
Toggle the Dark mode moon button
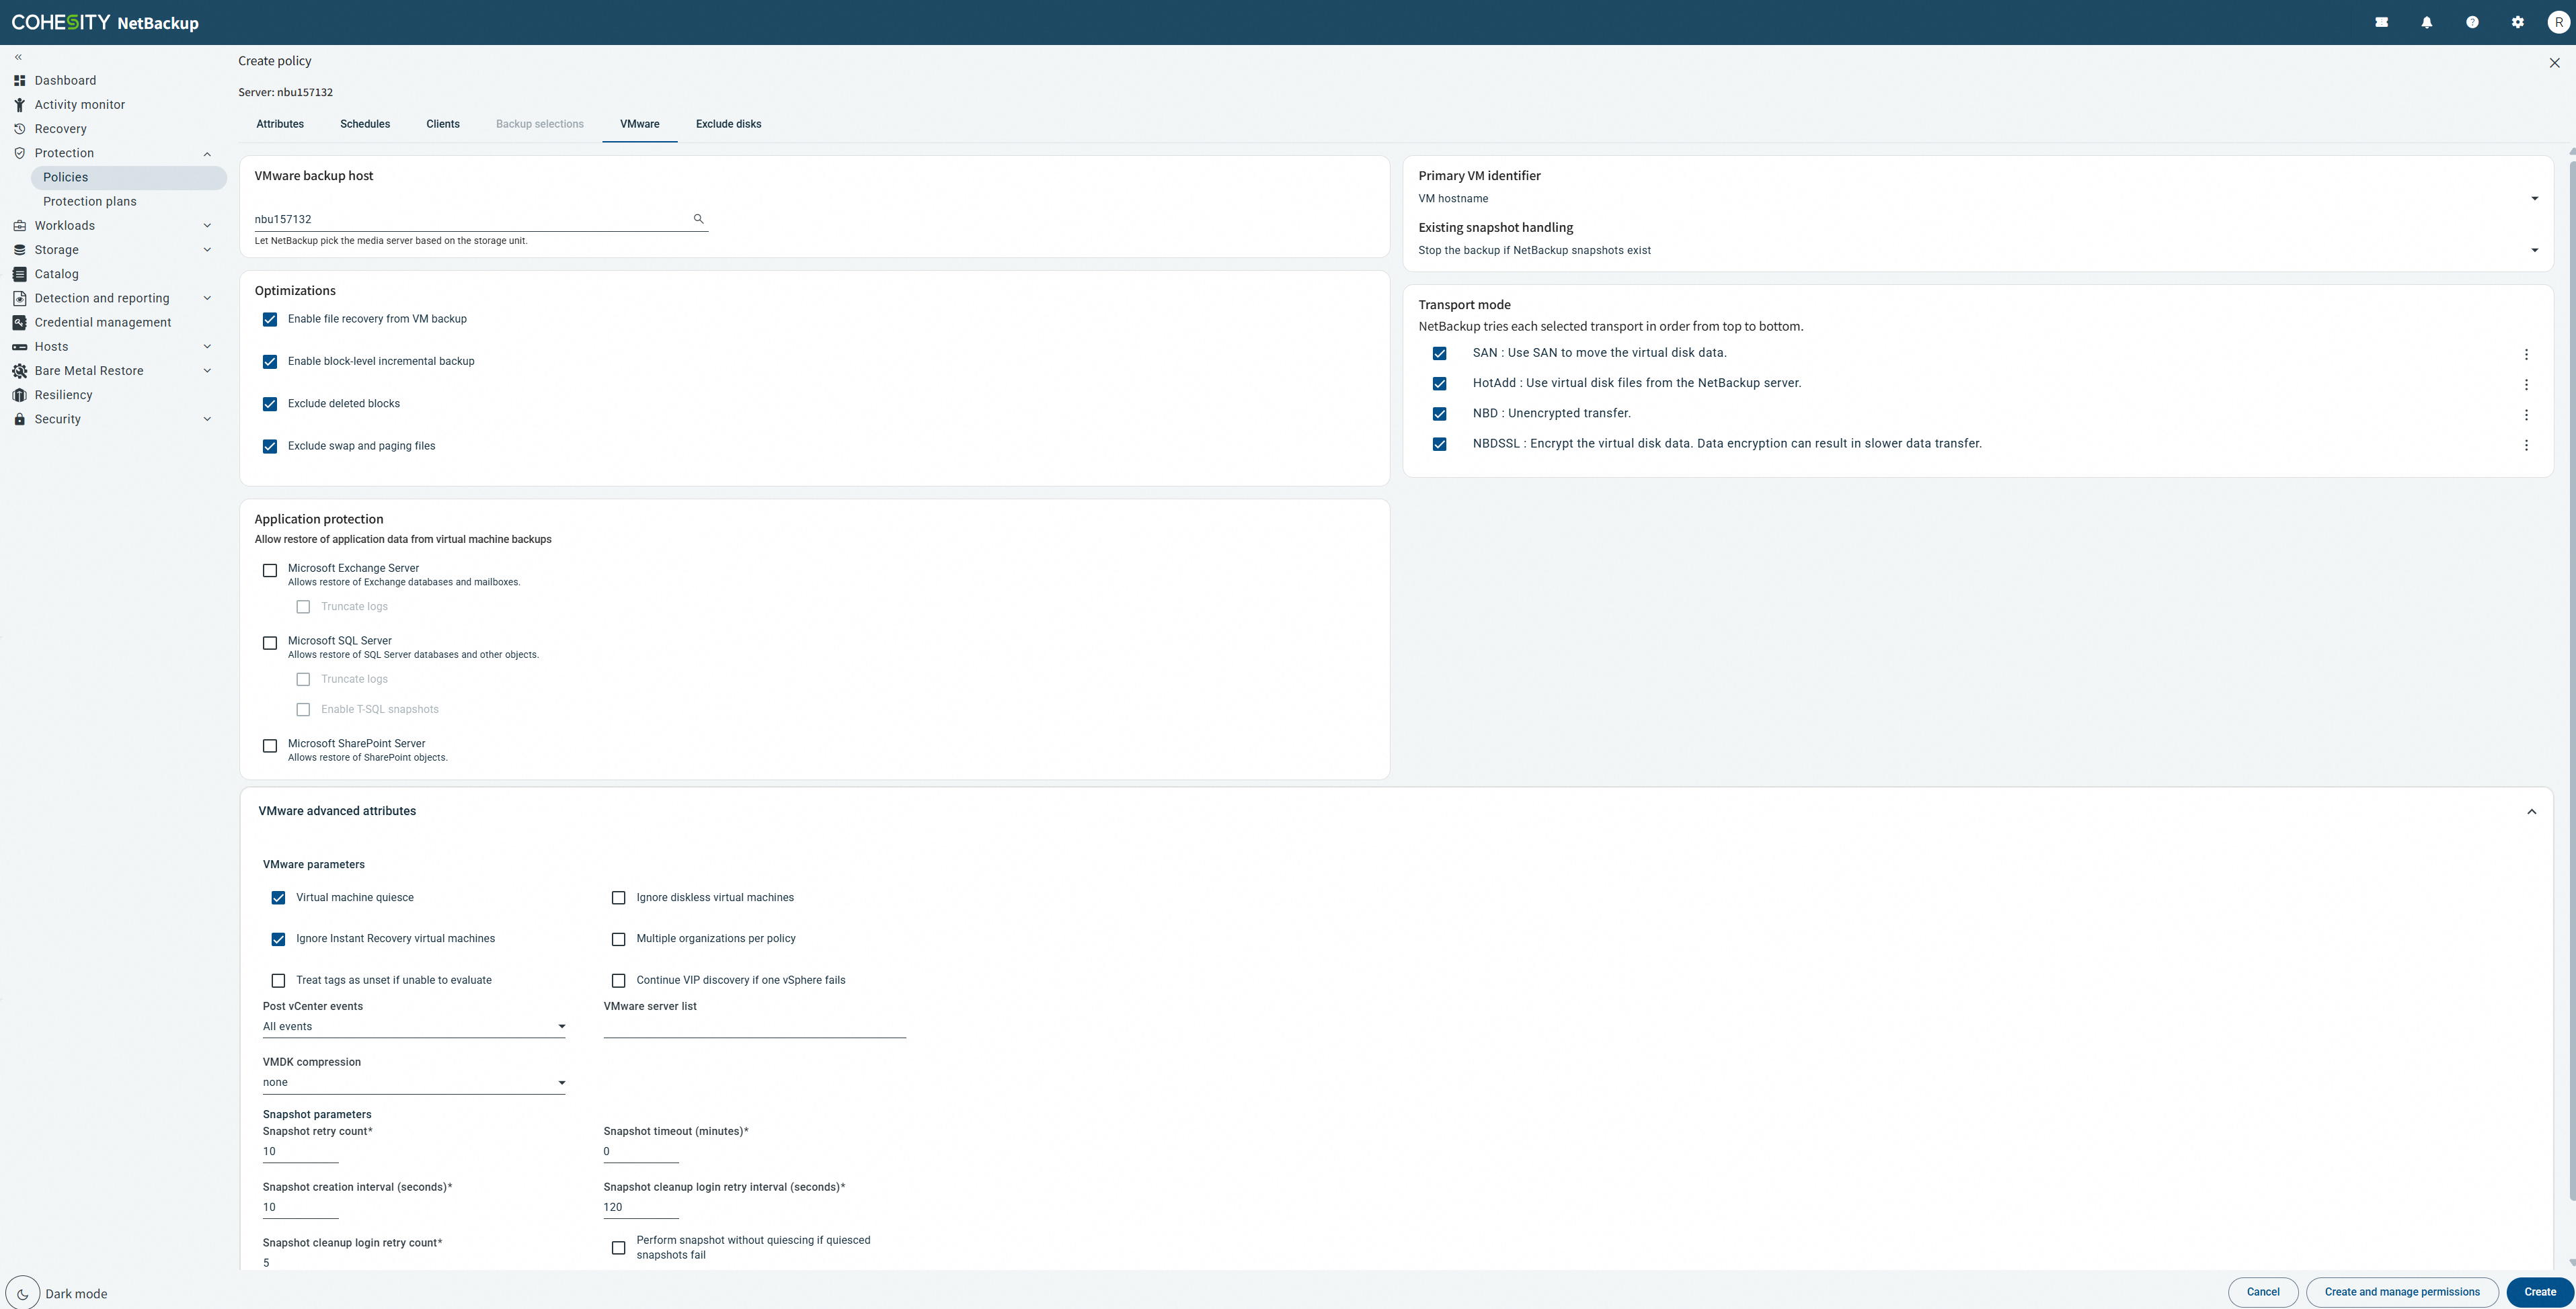(x=23, y=1293)
